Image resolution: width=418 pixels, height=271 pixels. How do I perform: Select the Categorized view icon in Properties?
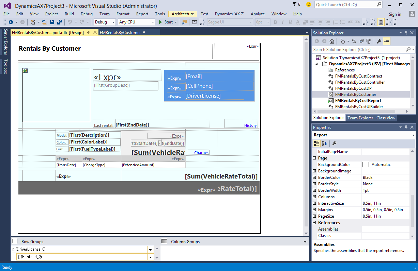click(317, 143)
